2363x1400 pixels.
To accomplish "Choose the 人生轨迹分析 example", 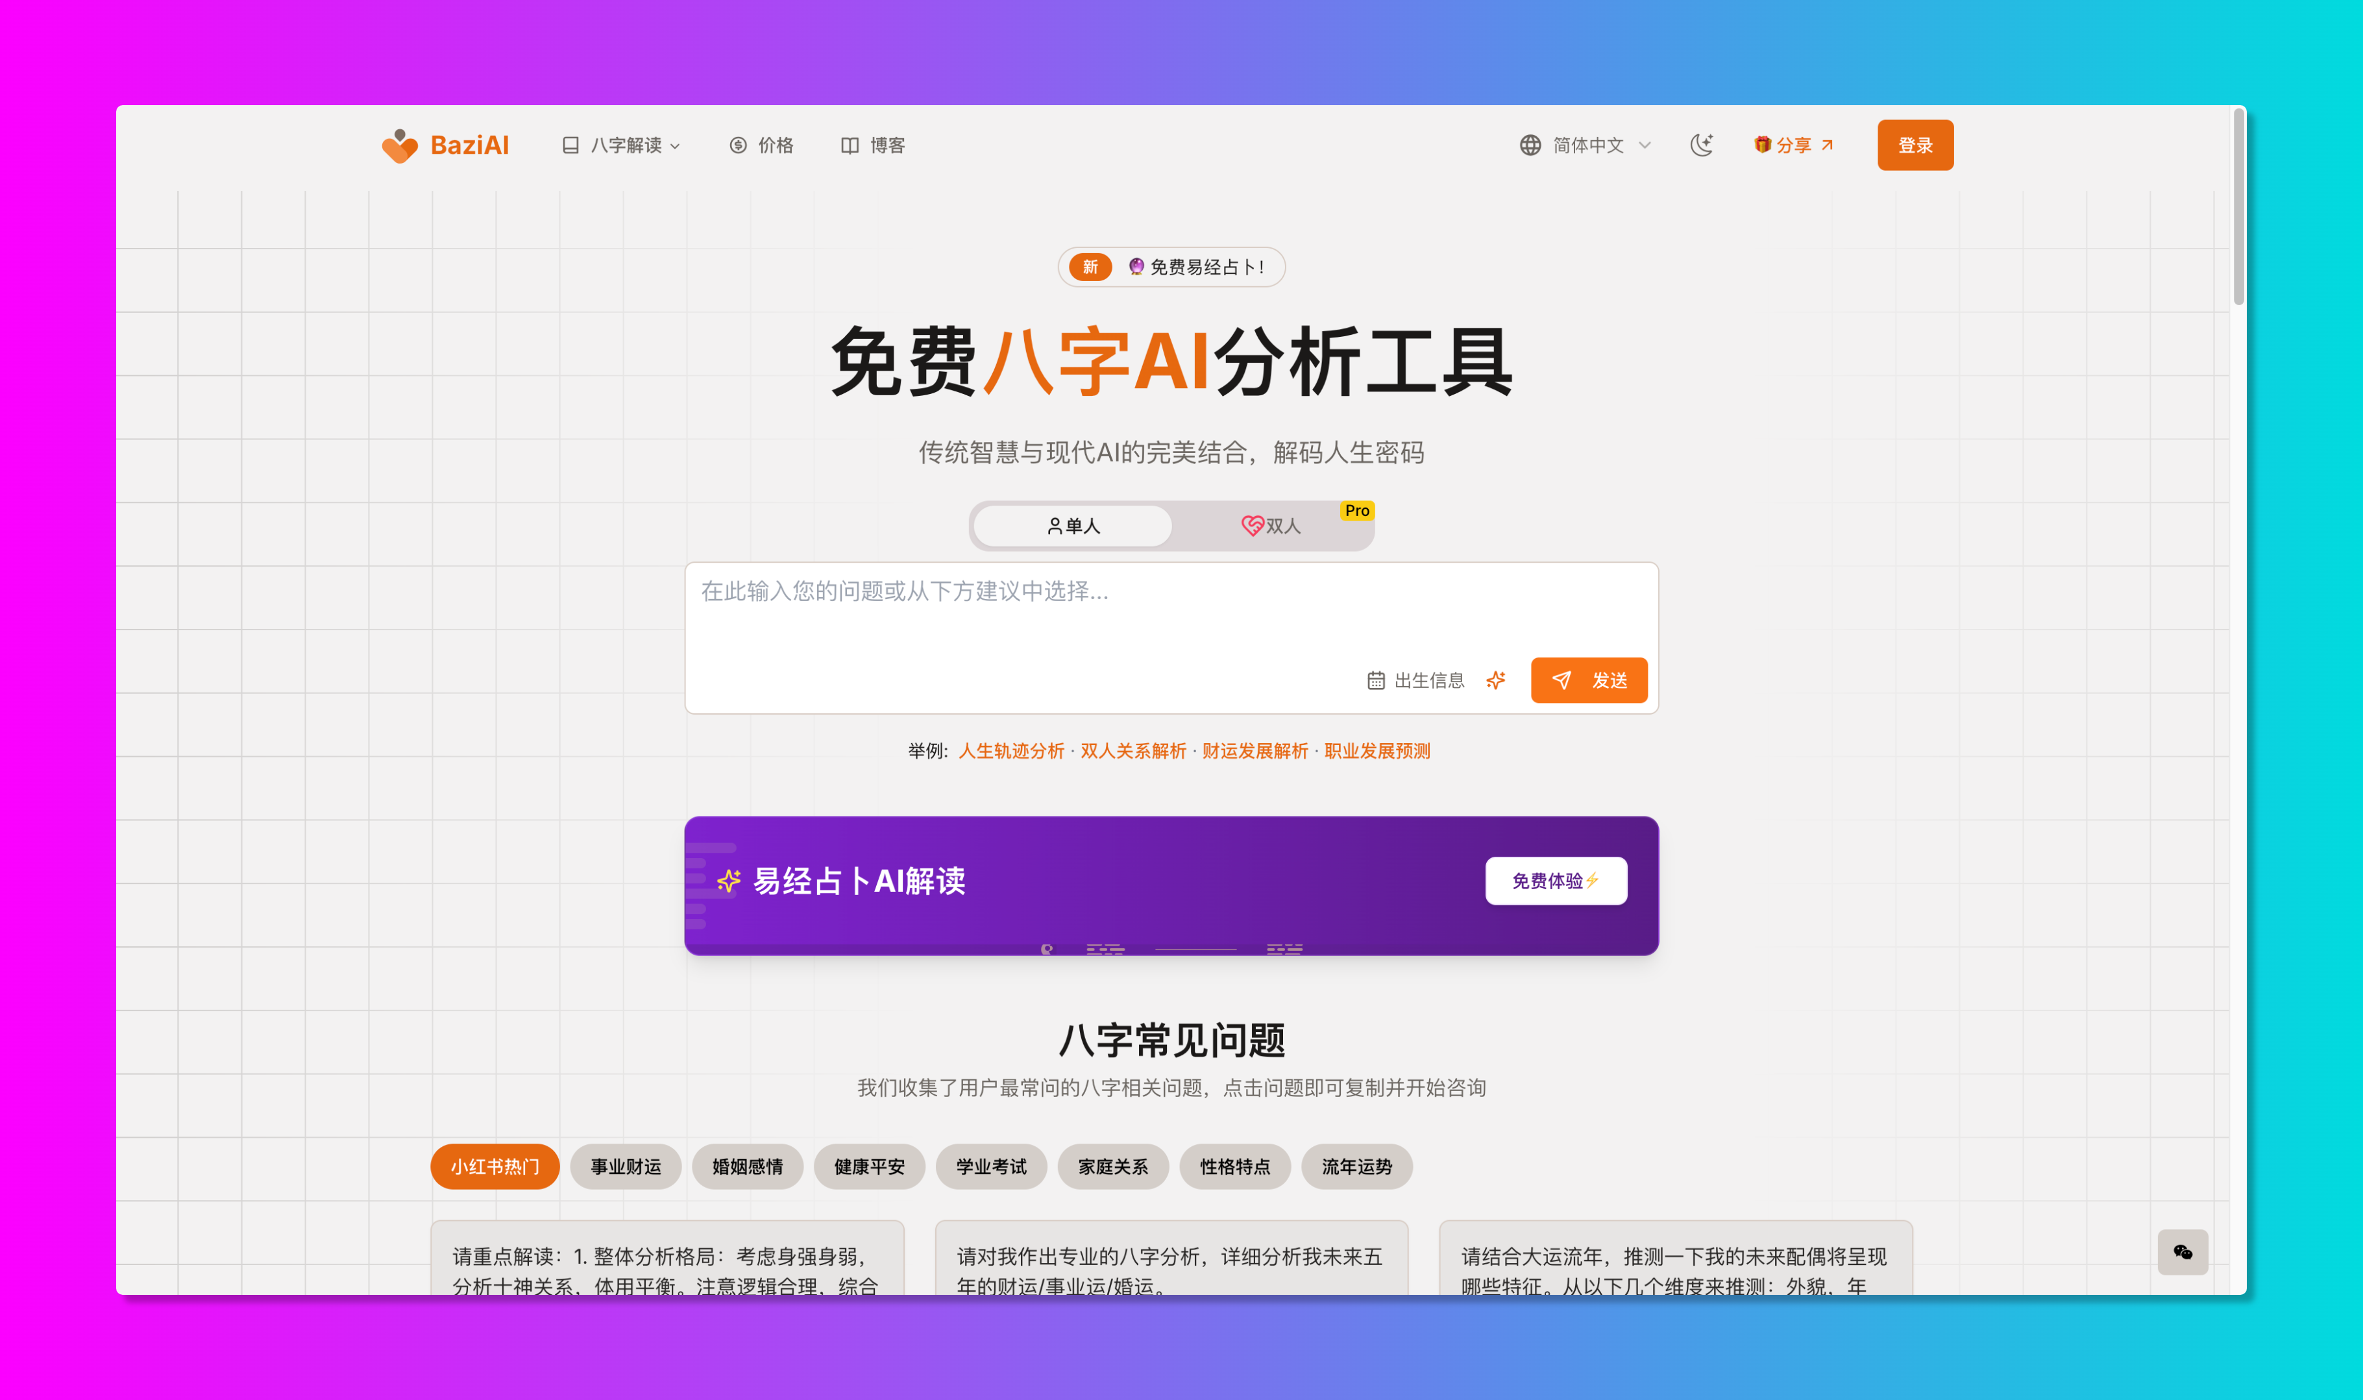I will tap(1011, 751).
